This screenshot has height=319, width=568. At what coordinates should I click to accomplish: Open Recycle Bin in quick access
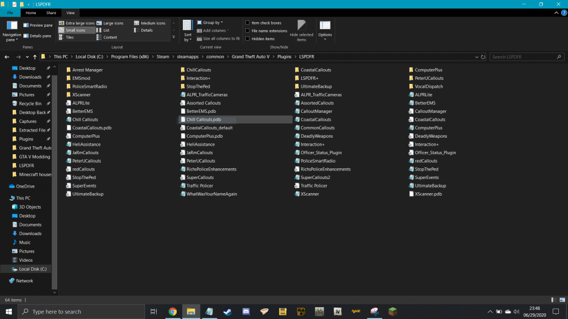click(27, 103)
